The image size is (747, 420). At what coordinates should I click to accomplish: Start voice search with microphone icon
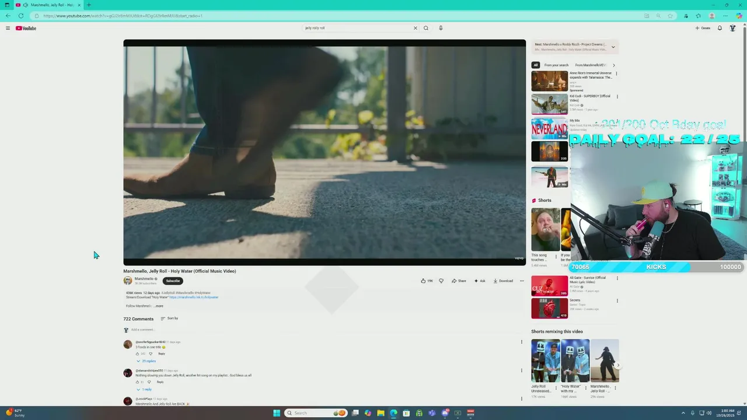441,28
